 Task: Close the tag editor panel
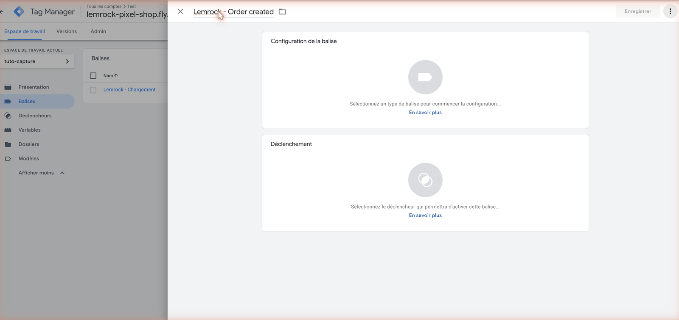(x=180, y=11)
